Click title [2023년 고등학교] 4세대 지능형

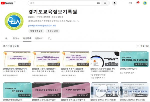pos(132,100)
